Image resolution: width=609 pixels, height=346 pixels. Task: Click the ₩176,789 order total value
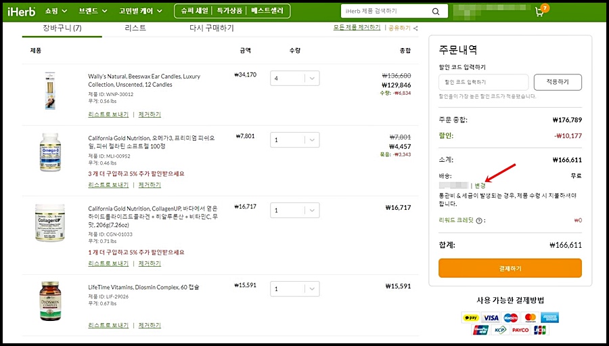pyautogui.click(x=568, y=120)
